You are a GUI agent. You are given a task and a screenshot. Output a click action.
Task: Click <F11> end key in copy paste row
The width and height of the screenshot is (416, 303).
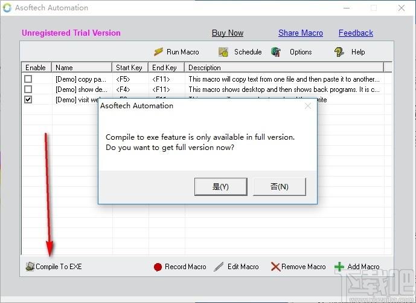click(x=161, y=79)
